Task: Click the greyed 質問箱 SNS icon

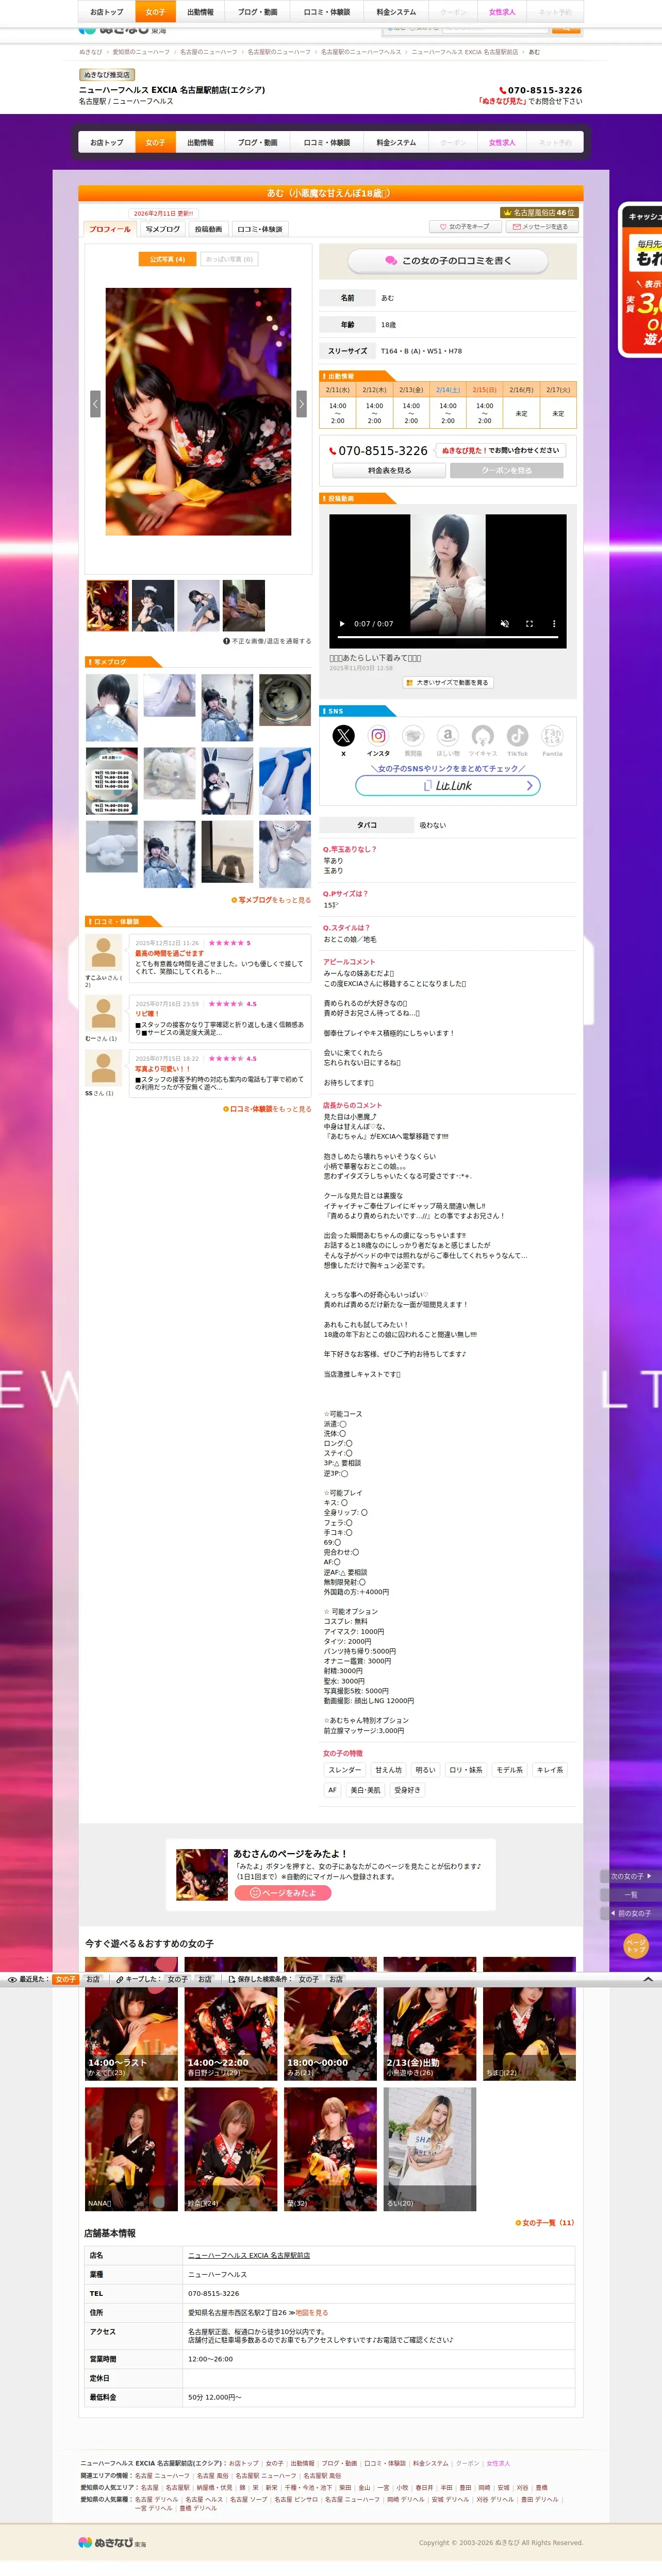Action: click(413, 736)
